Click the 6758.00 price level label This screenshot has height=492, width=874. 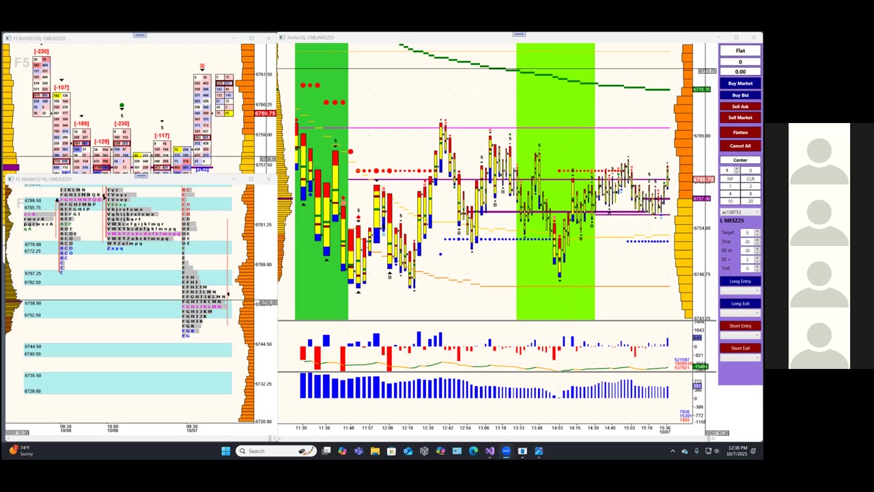point(33,303)
